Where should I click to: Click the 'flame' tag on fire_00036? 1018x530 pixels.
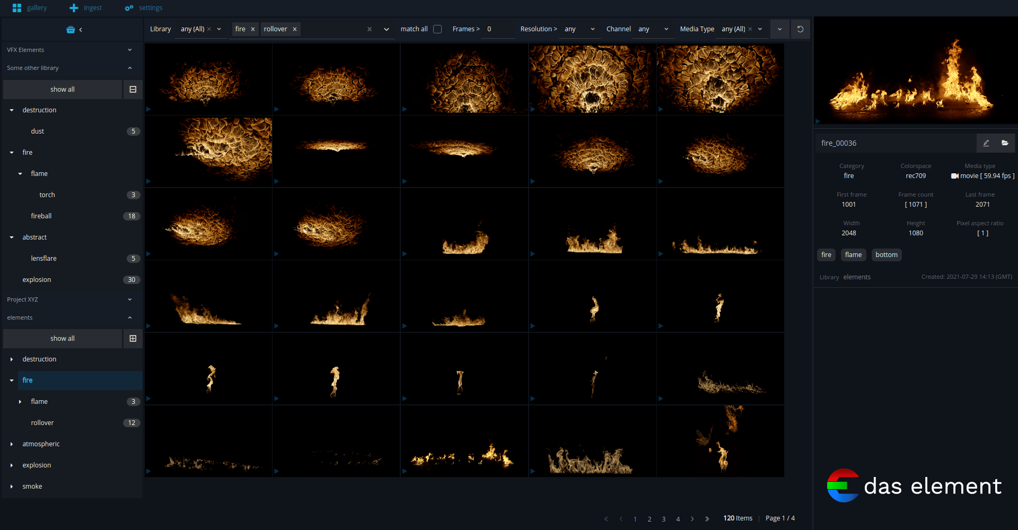pos(853,255)
